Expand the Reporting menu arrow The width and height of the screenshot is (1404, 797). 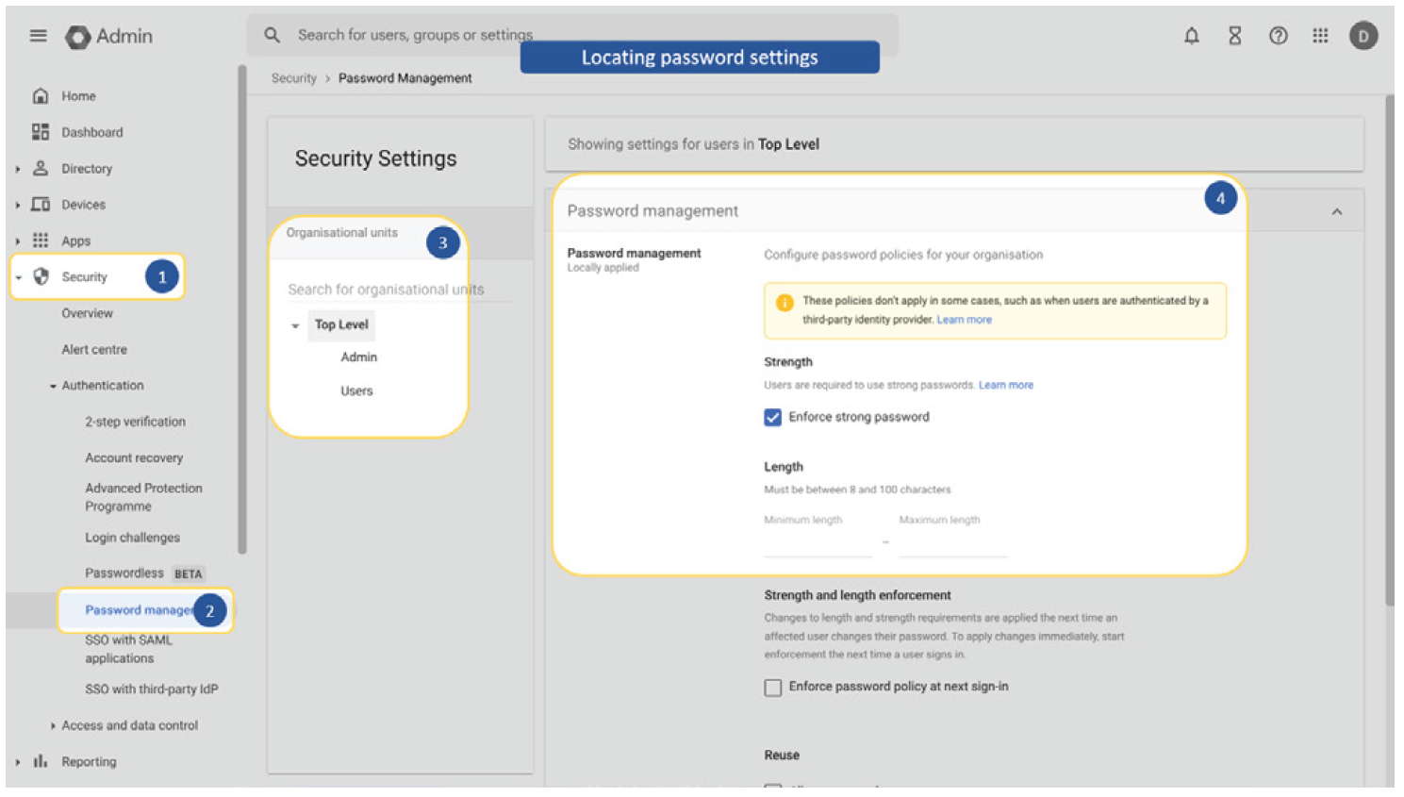(18, 762)
